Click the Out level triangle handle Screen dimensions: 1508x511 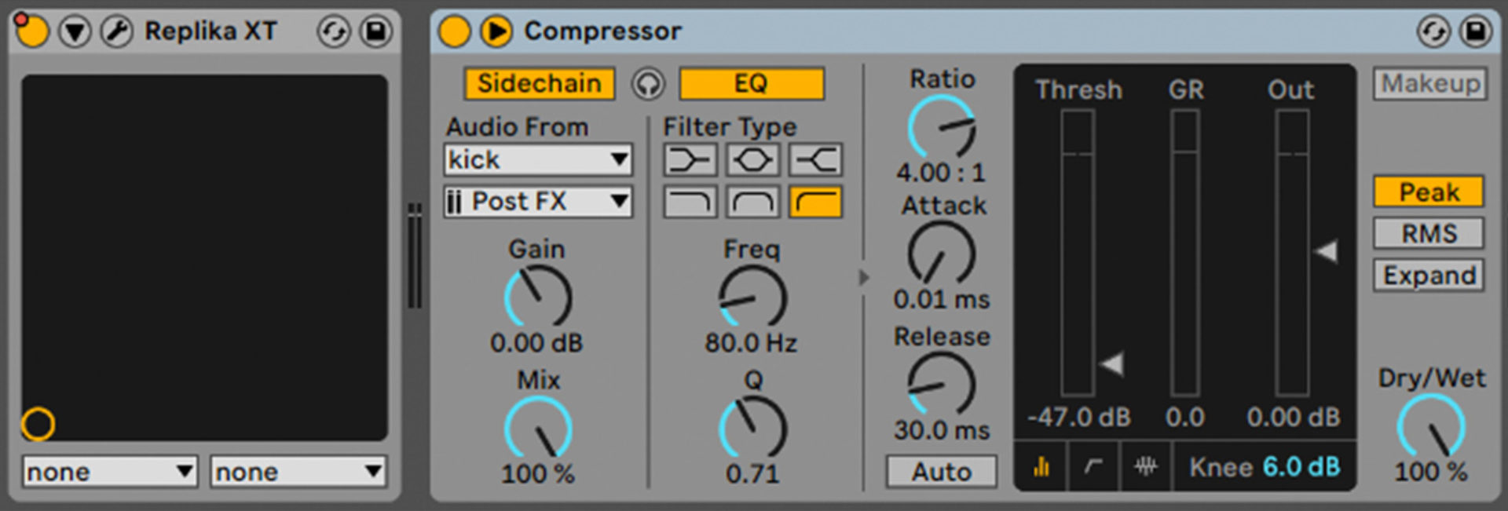pos(1326,251)
